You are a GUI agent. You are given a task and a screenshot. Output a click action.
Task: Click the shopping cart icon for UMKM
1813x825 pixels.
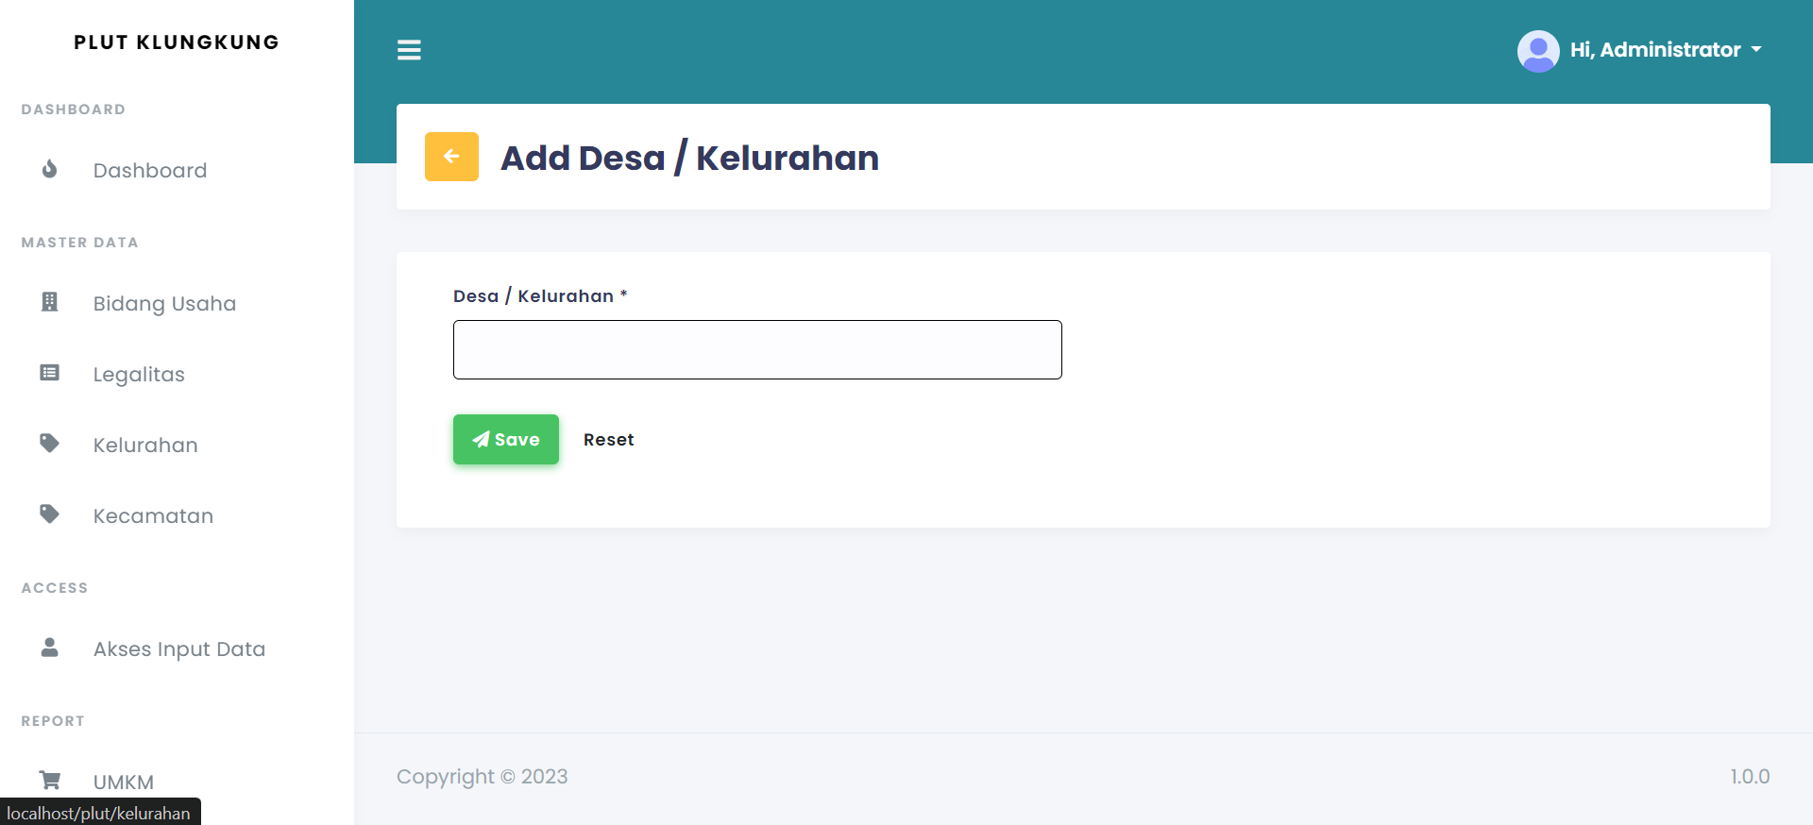(x=50, y=781)
